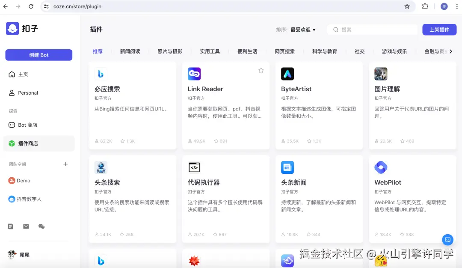Click the 691 favorites count on Link Reader
This screenshot has width=462, height=268.
221,141
